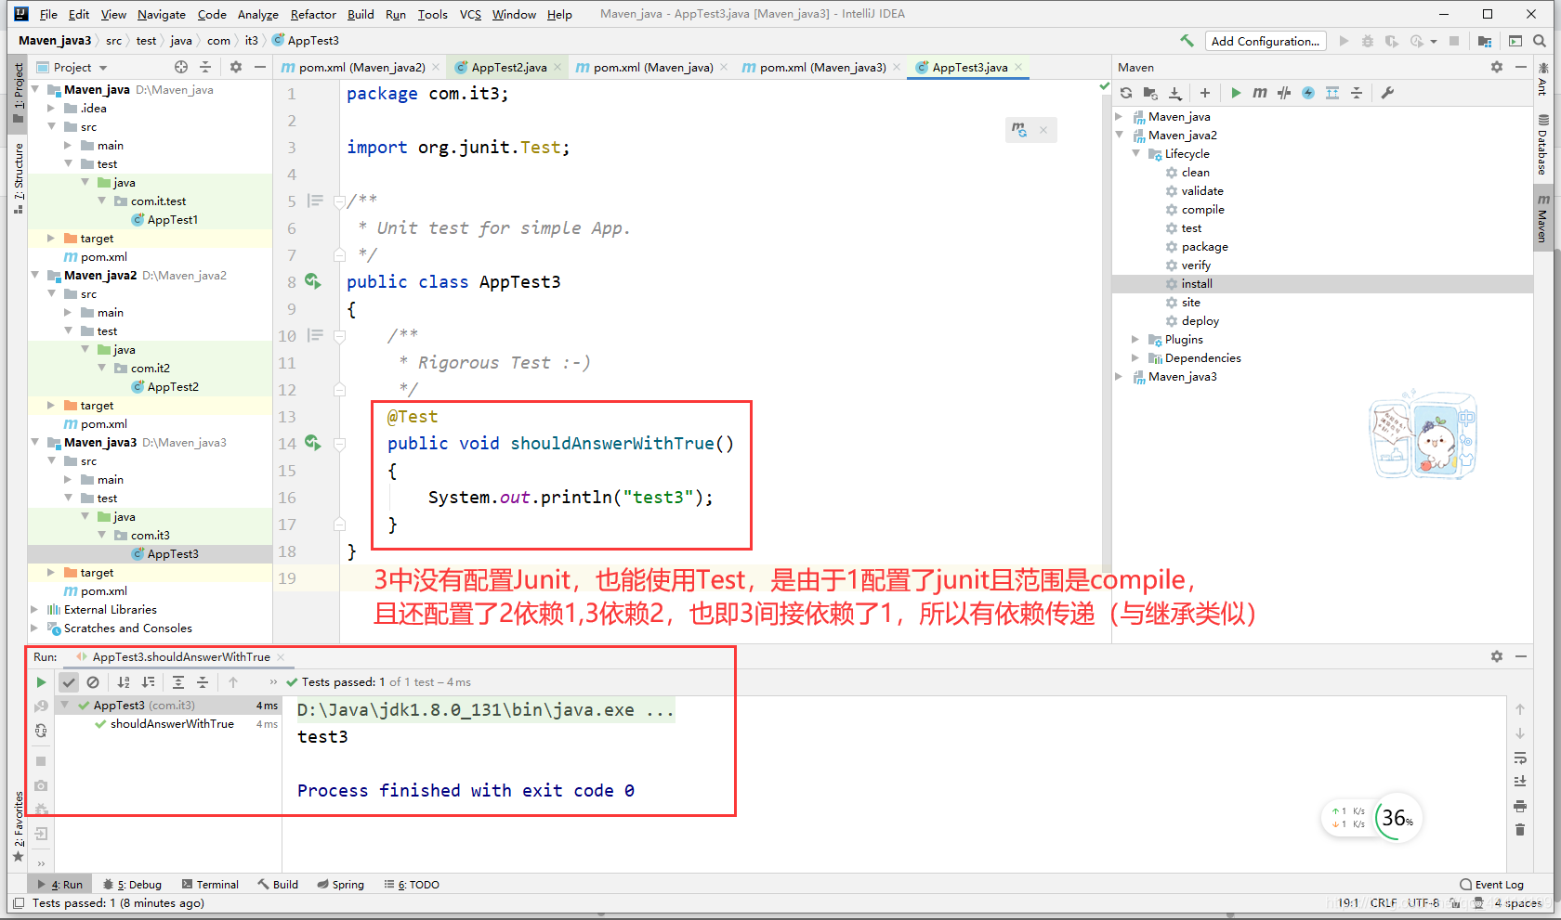Screen dimensions: 1561x920
Task: Run the selected Maven build
Action: tap(1236, 93)
